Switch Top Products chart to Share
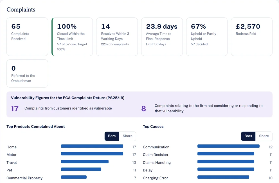Viewport: 279px width, 183px height. tap(127, 136)
